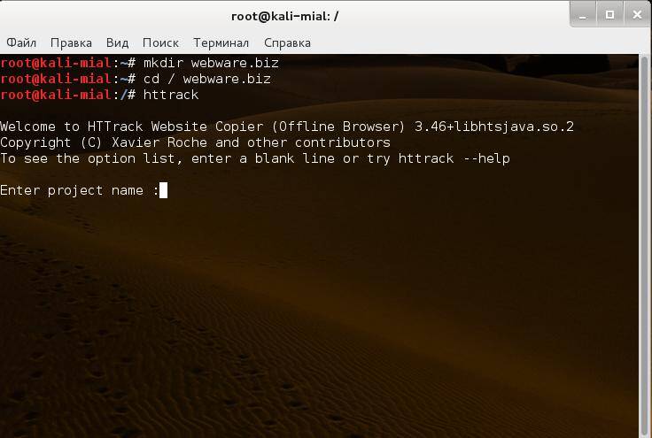652x438 pixels.
Task: Open the Вид menu
Action: (117, 42)
